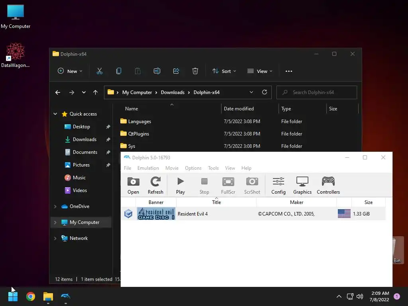Viewport: 408px width, 306px height.
Task: Expand the address bar history dropdown
Action: [251, 92]
